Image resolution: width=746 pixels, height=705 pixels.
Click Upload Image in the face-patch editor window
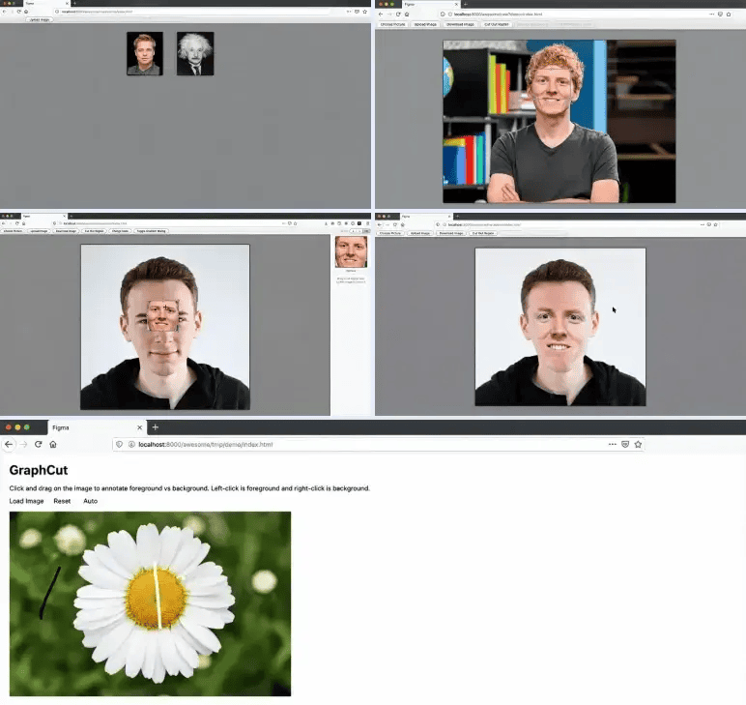(39, 231)
